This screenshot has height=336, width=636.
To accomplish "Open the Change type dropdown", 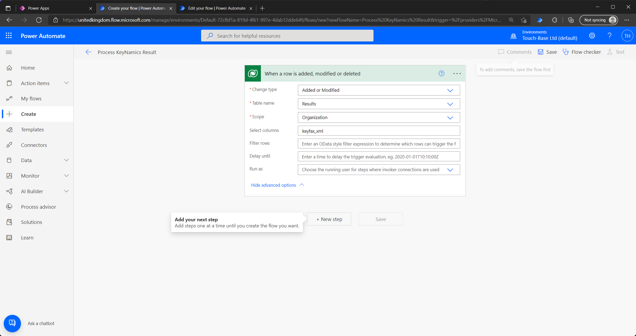I will pyautogui.click(x=450, y=90).
